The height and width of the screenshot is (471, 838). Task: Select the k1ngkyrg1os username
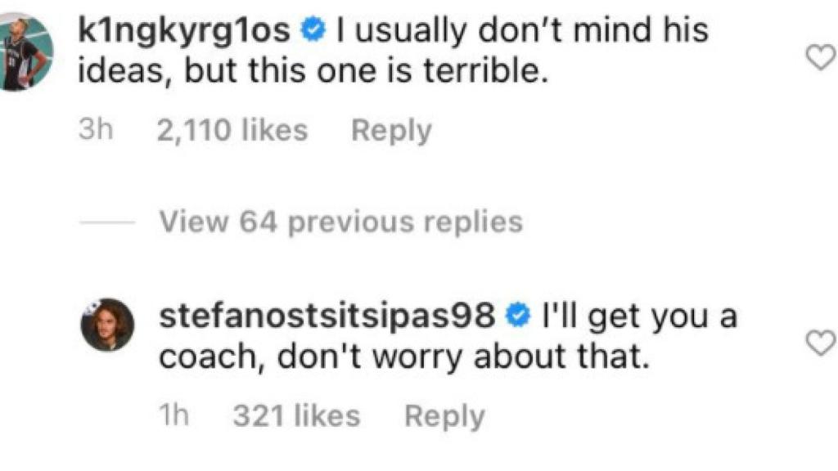point(188,31)
